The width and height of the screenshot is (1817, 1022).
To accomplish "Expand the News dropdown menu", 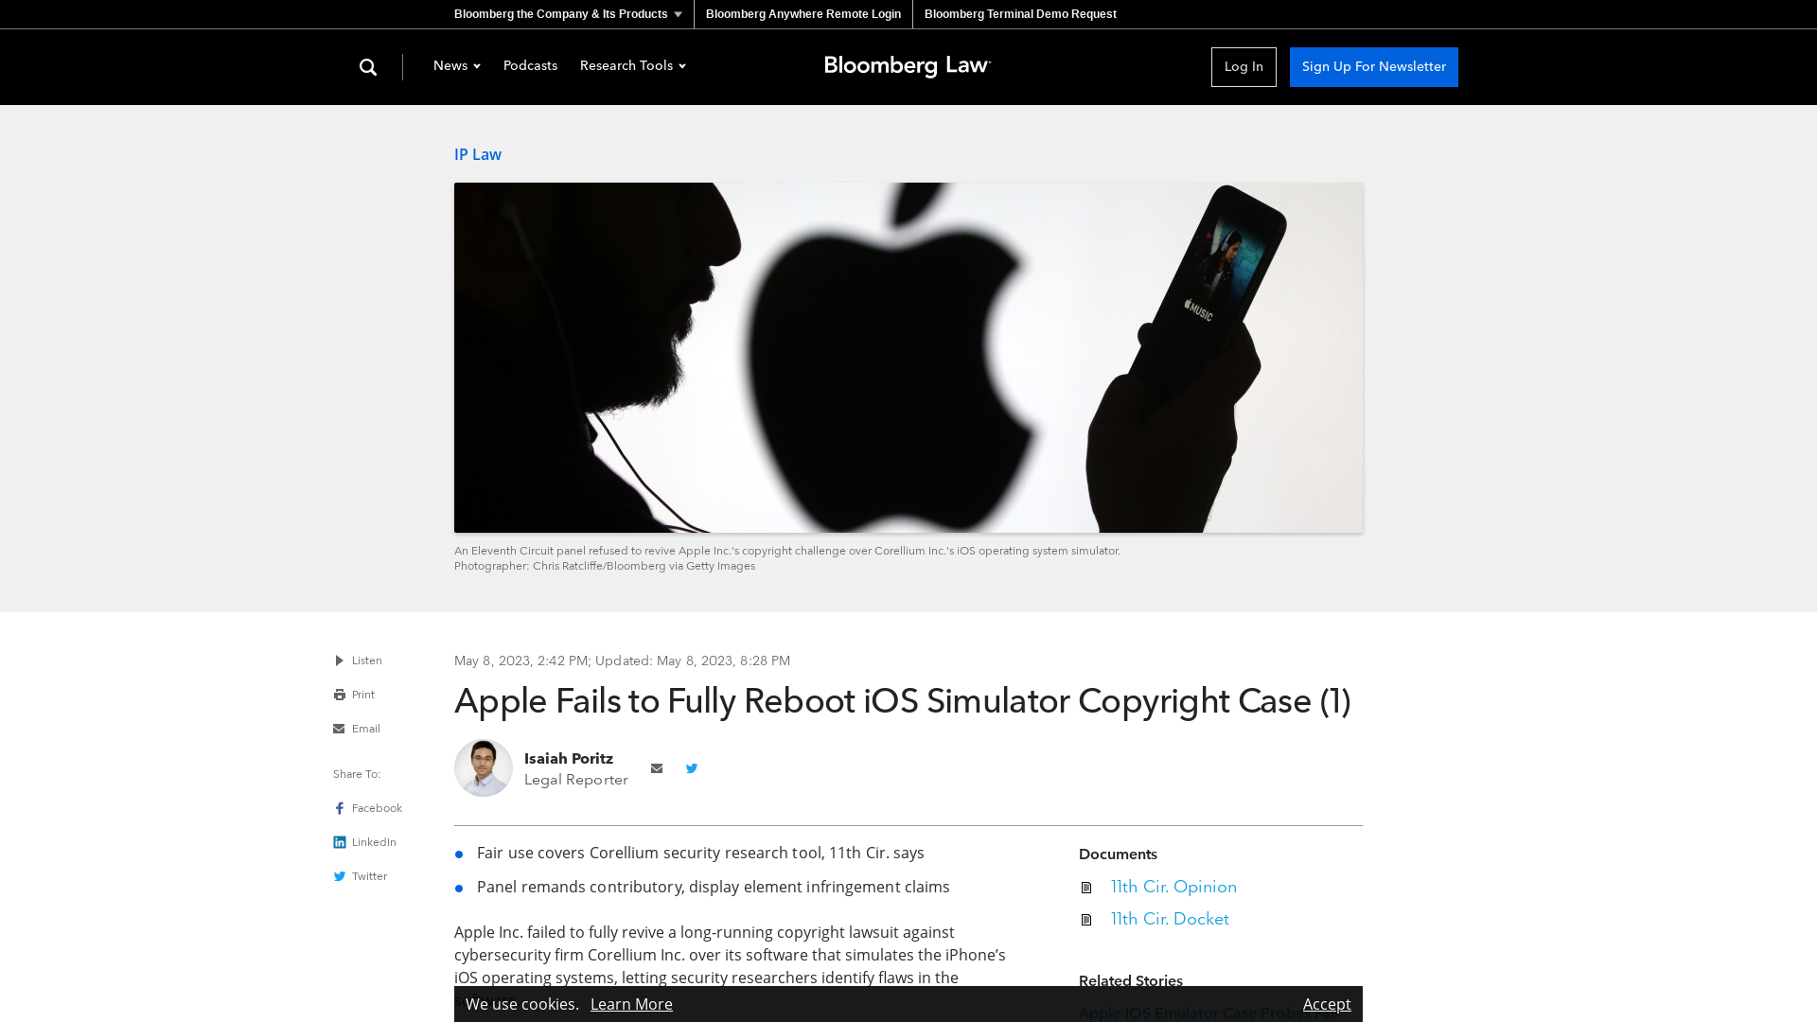I will click(x=455, y=66).
